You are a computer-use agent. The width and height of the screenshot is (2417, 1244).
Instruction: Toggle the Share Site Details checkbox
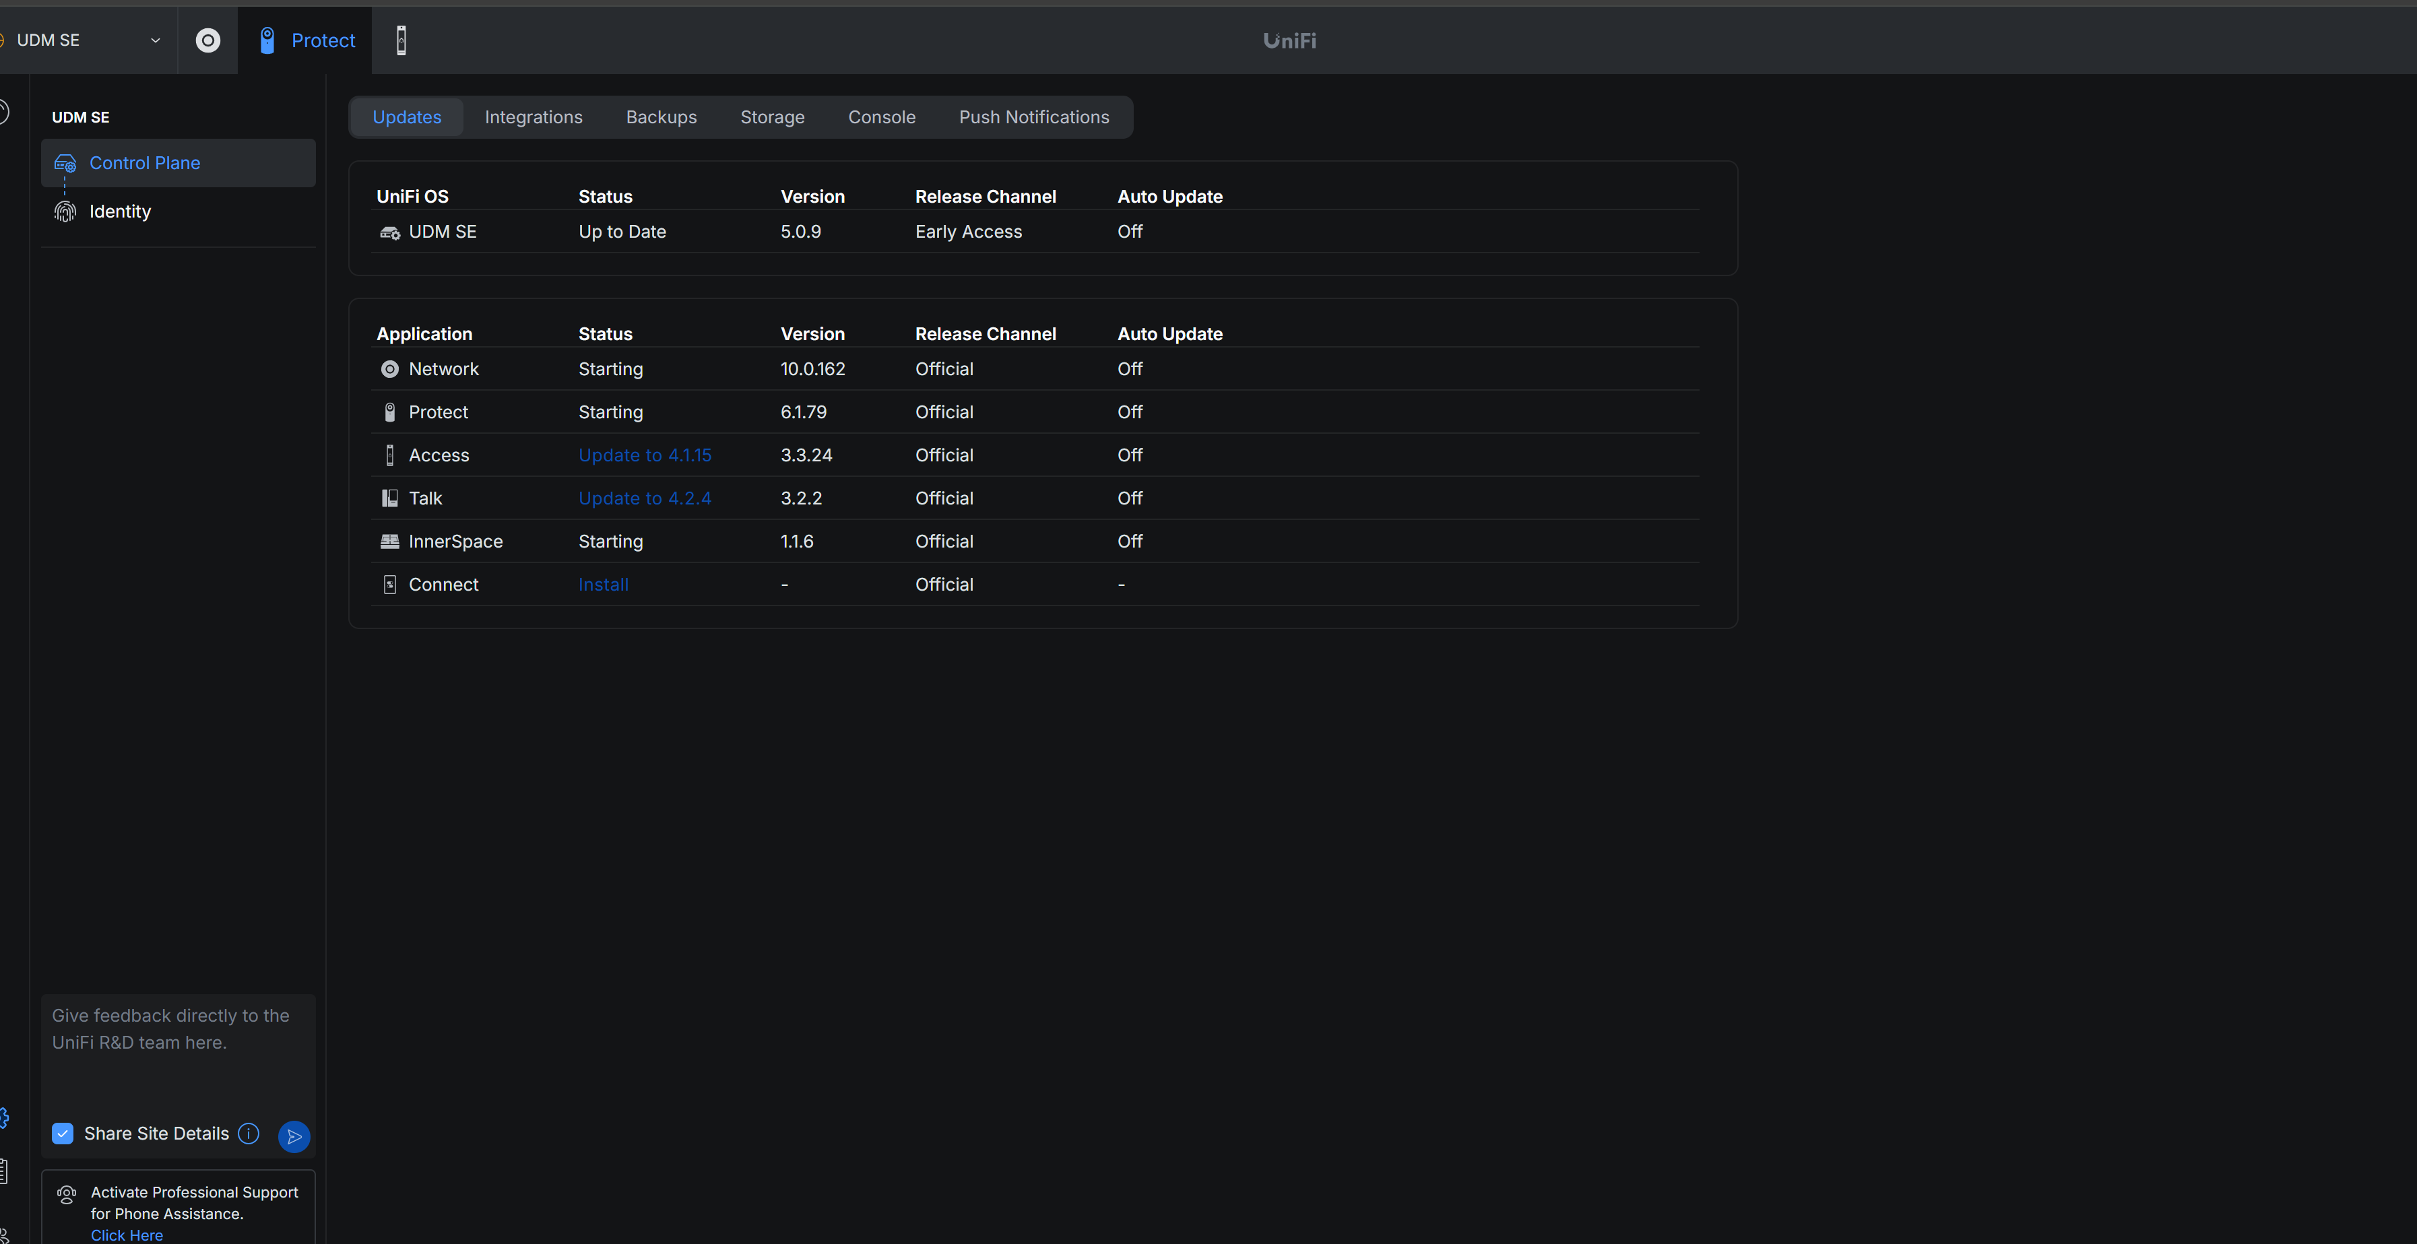pos(63,1134)
